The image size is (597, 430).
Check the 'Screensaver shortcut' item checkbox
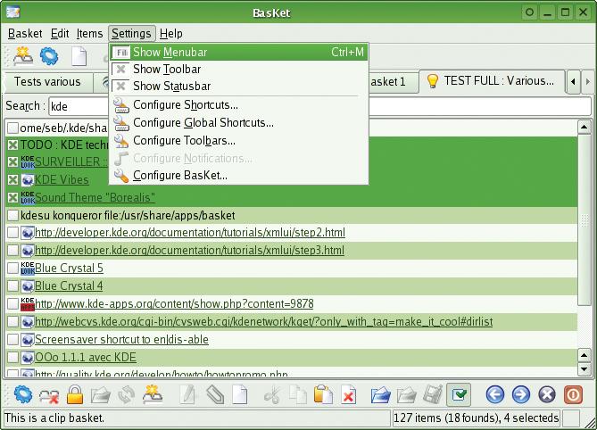(x=13, y=339)
